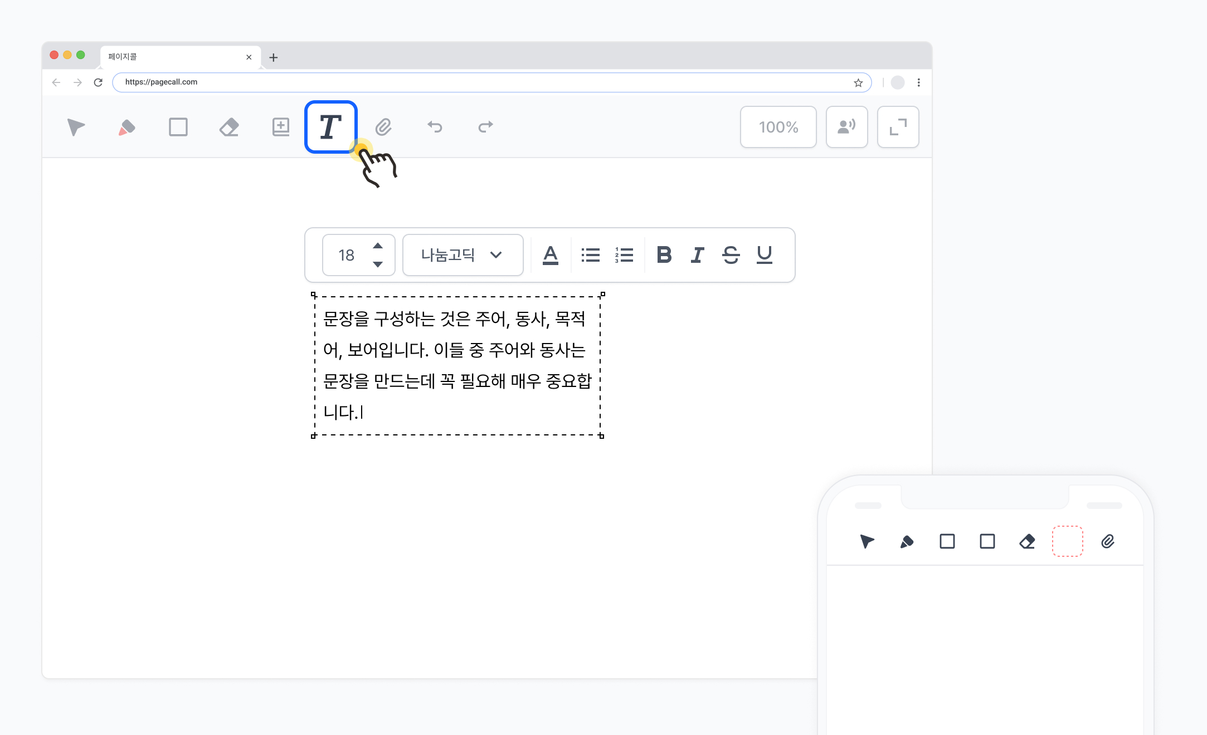Screen dimensions: 1207x735
Task: Click the text line starting "문장을 구성하는"
Action: 455,319
